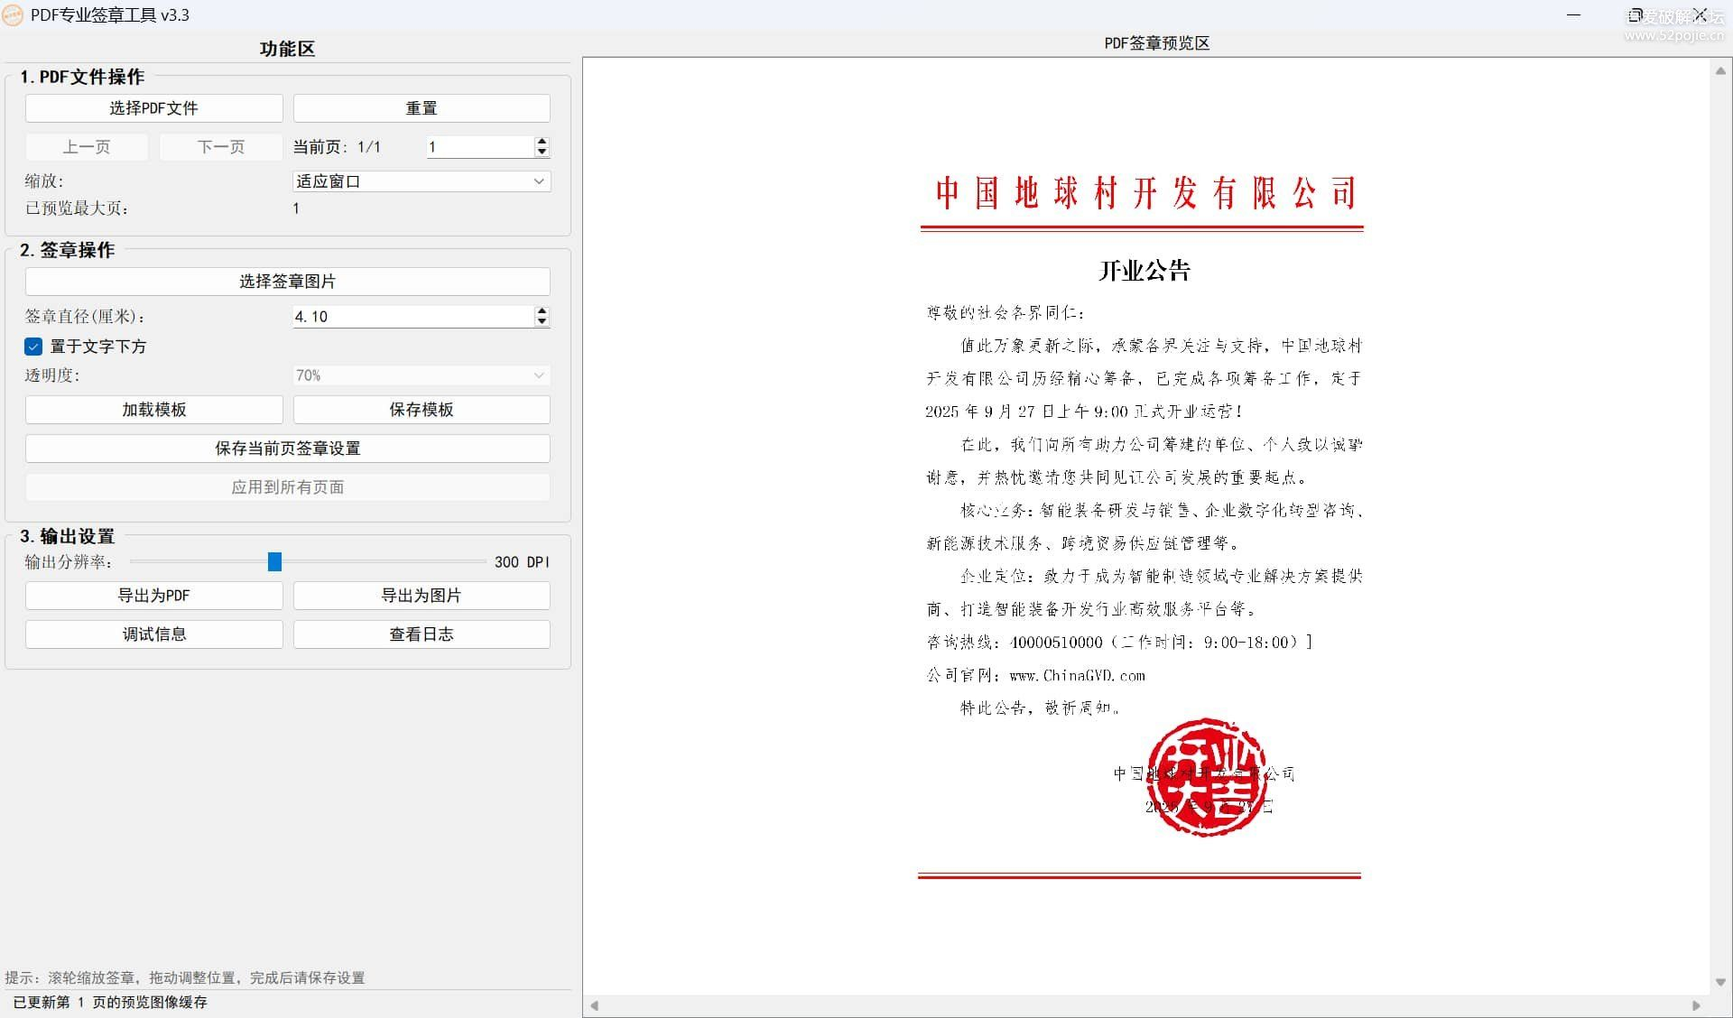Uncheck 置于文字下方 checkbox
1733x1018 pixels.
click(33, 347)
